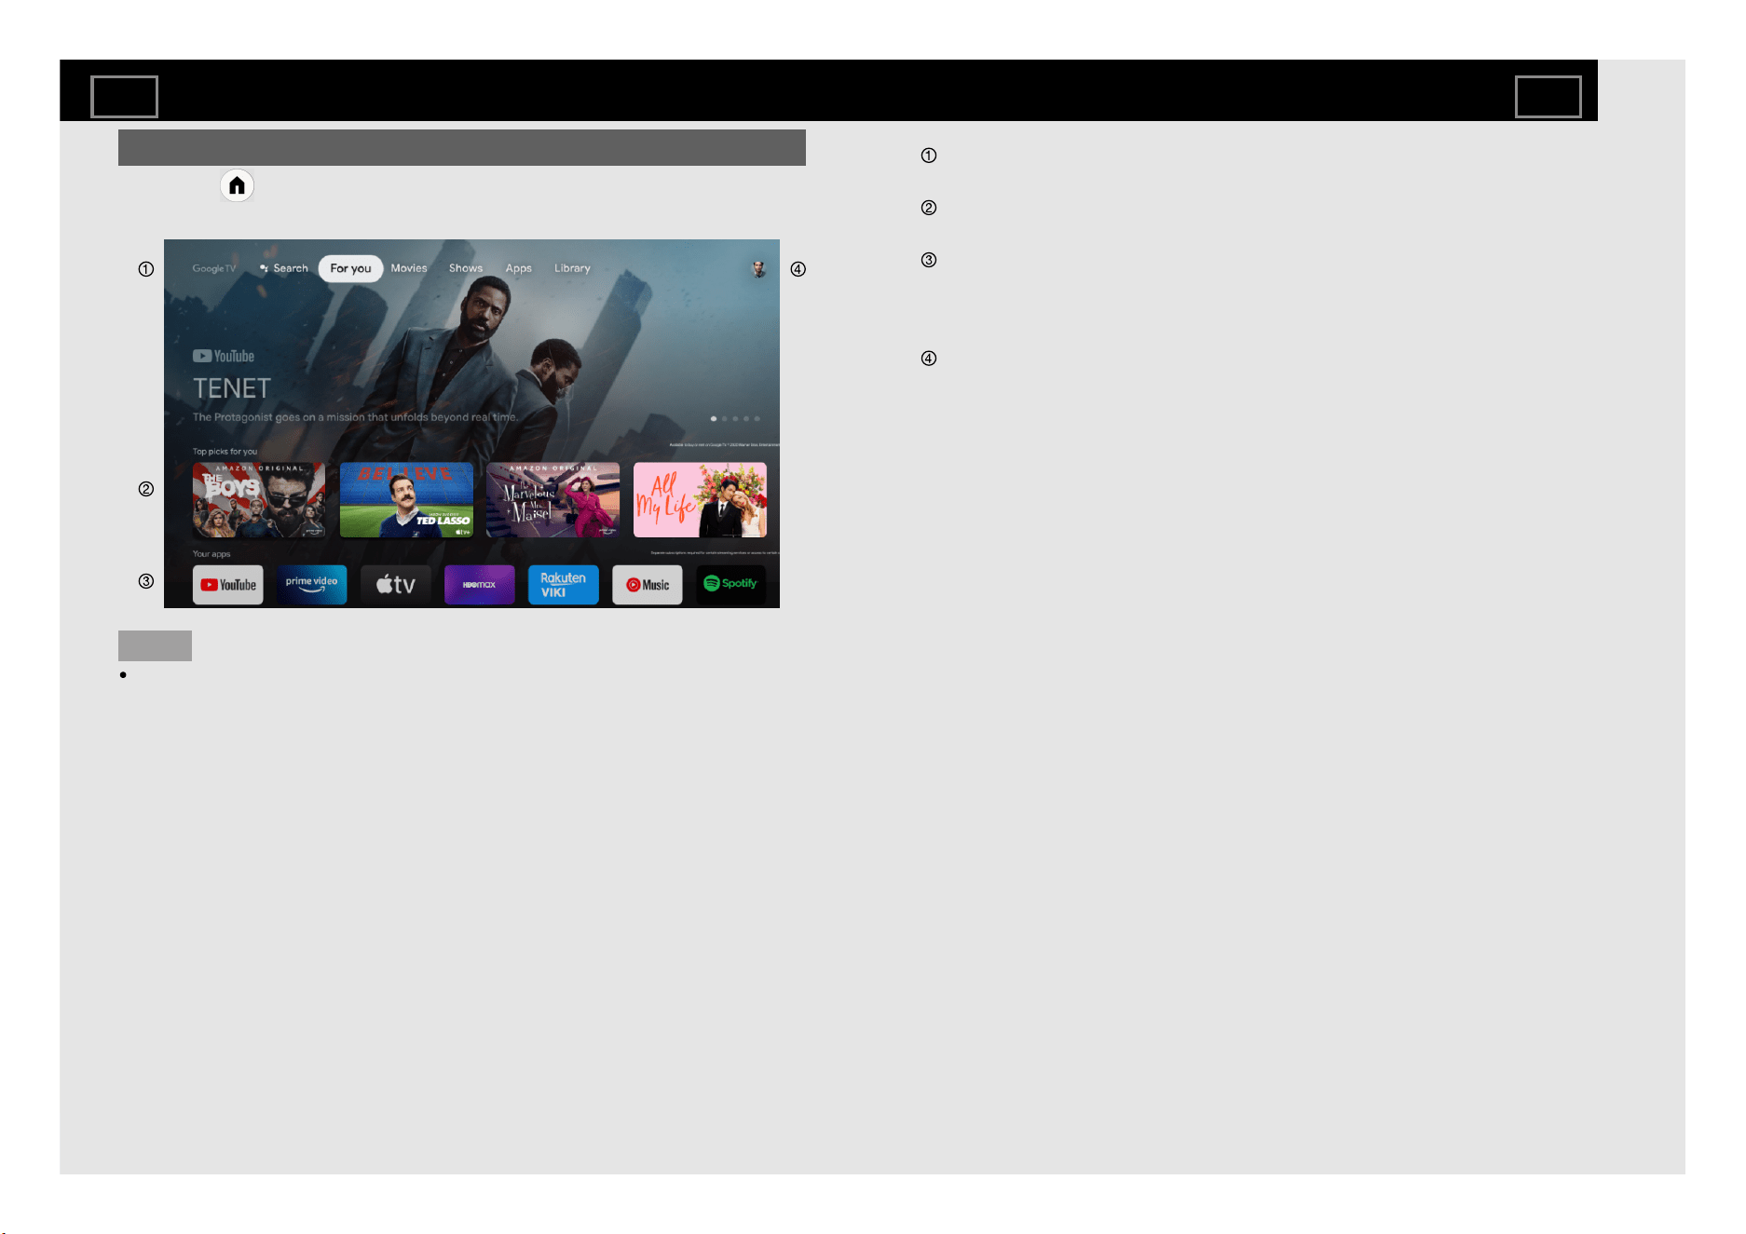Click the Google TV logo
Viewport: 1746px width, 1234px height.
pos(214,268)
